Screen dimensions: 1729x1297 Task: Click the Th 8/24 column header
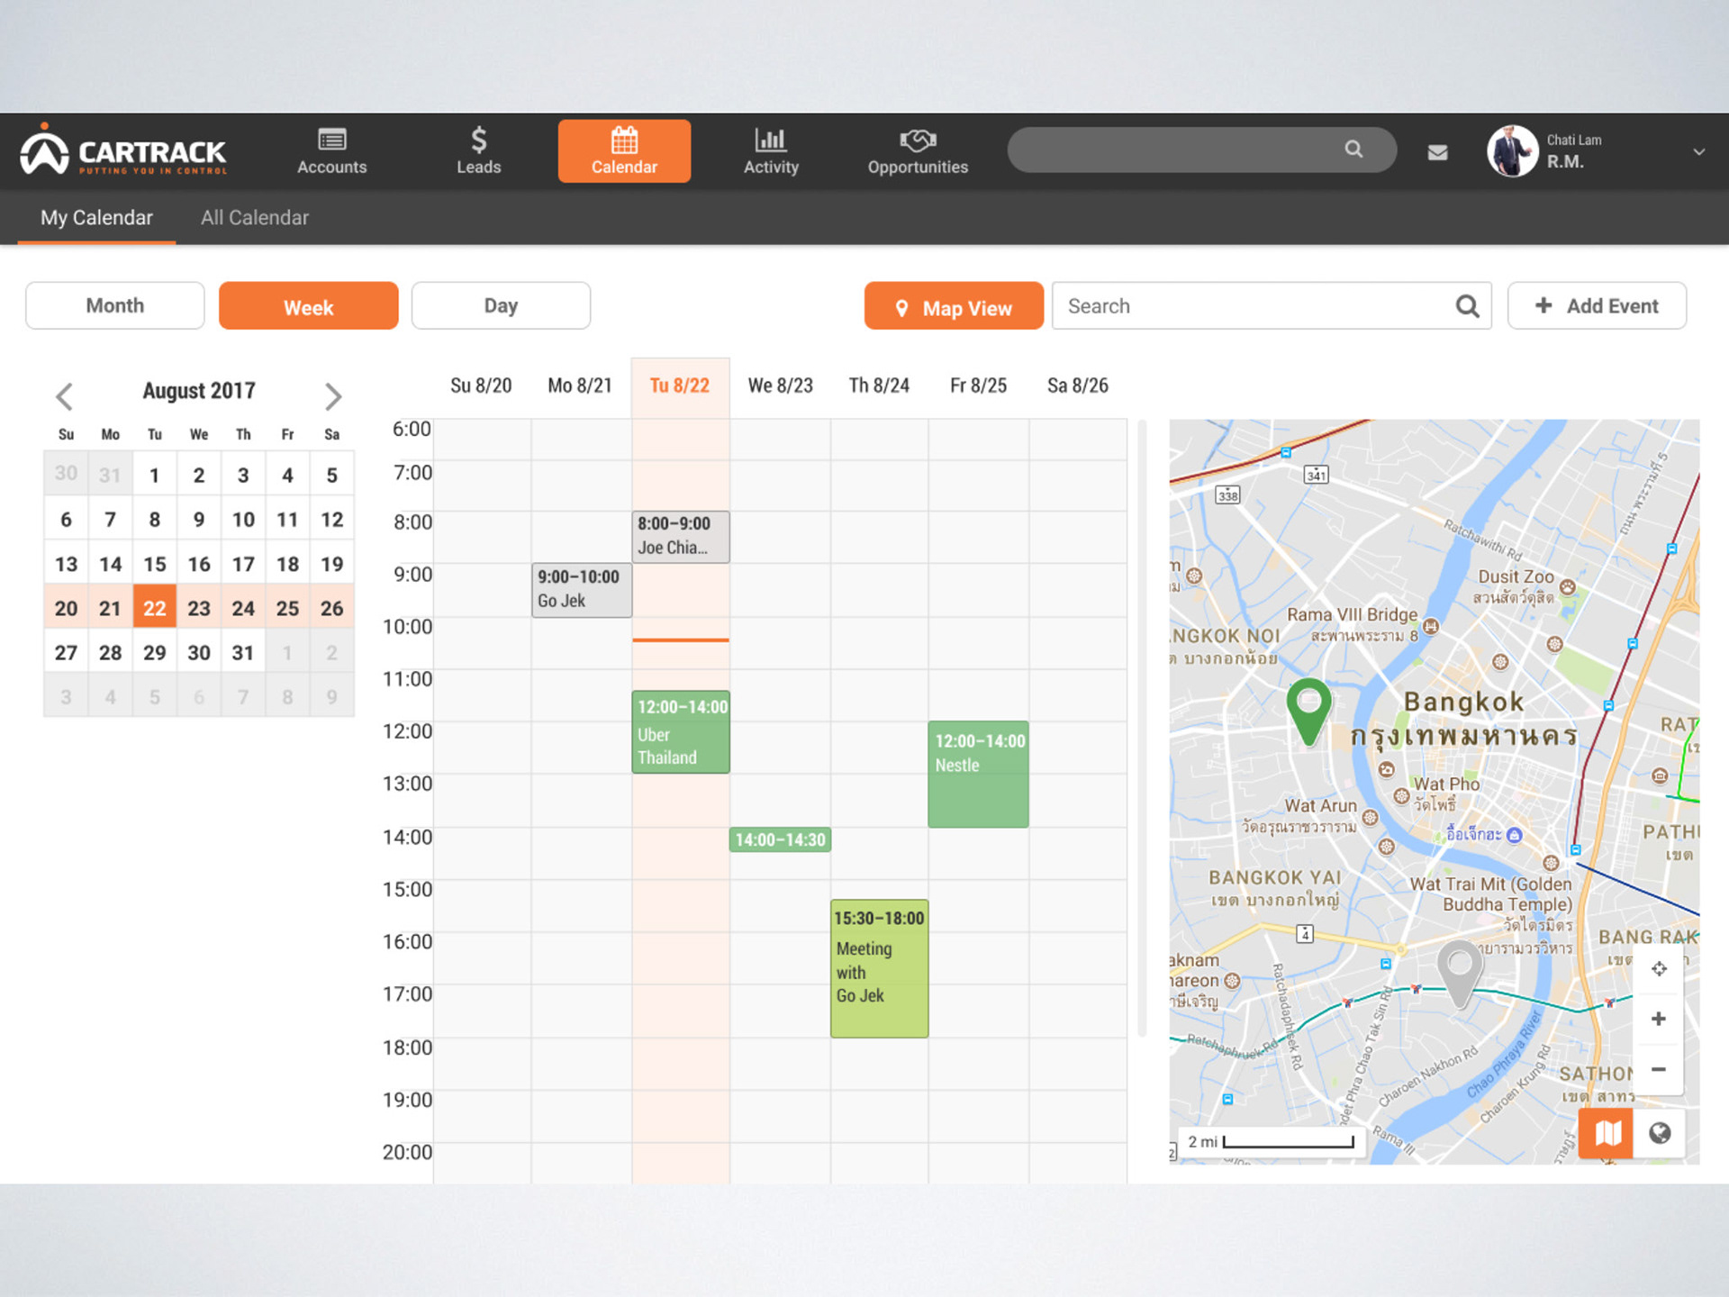pos(879,385)
